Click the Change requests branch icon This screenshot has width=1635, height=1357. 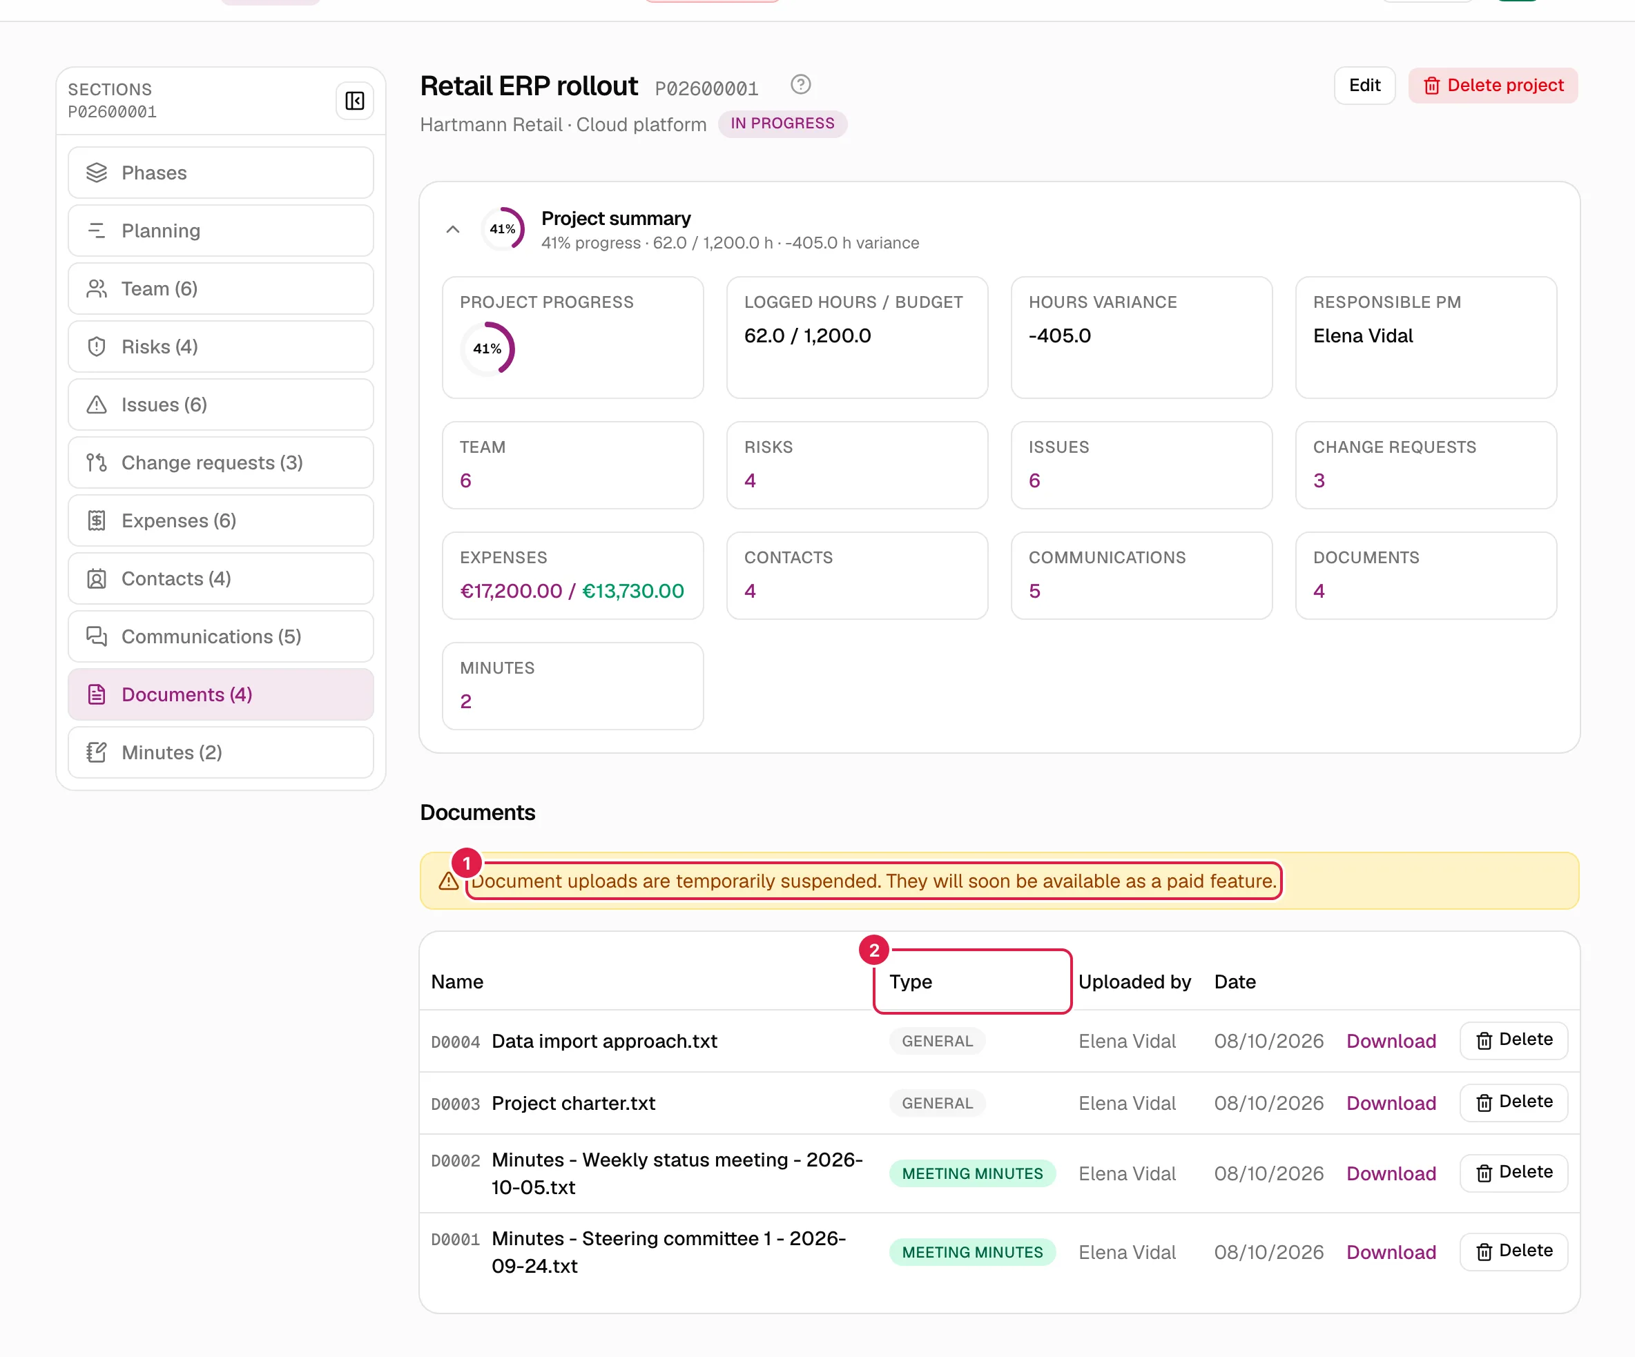(x=97, y=462)
